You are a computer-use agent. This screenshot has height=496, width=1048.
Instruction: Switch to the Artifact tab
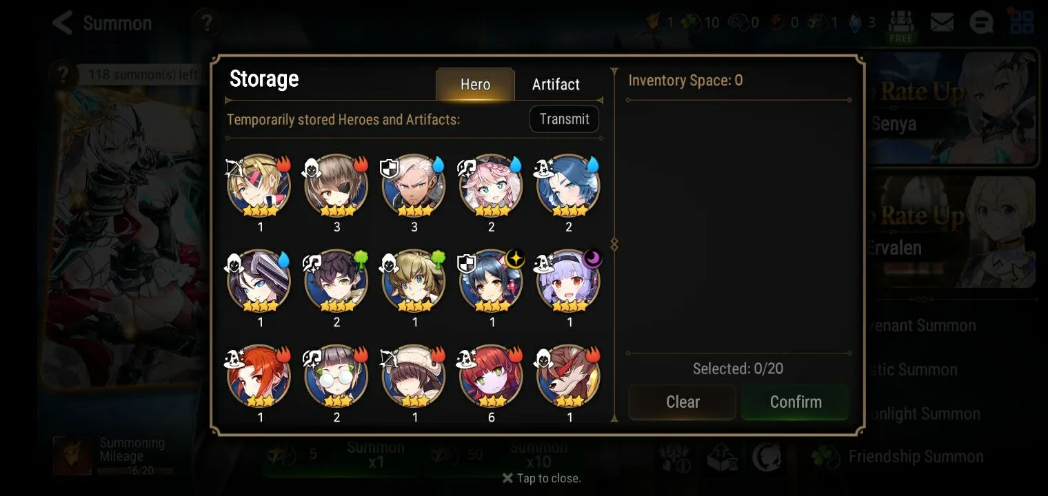pyautogui.click(x=556, y=85)
